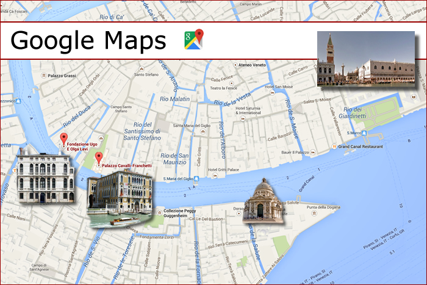Click the Rio Malatin canal label
Image resolution: width=427 pixels, height=285 pixels.
pyautogui.click(x=174, y=99)
